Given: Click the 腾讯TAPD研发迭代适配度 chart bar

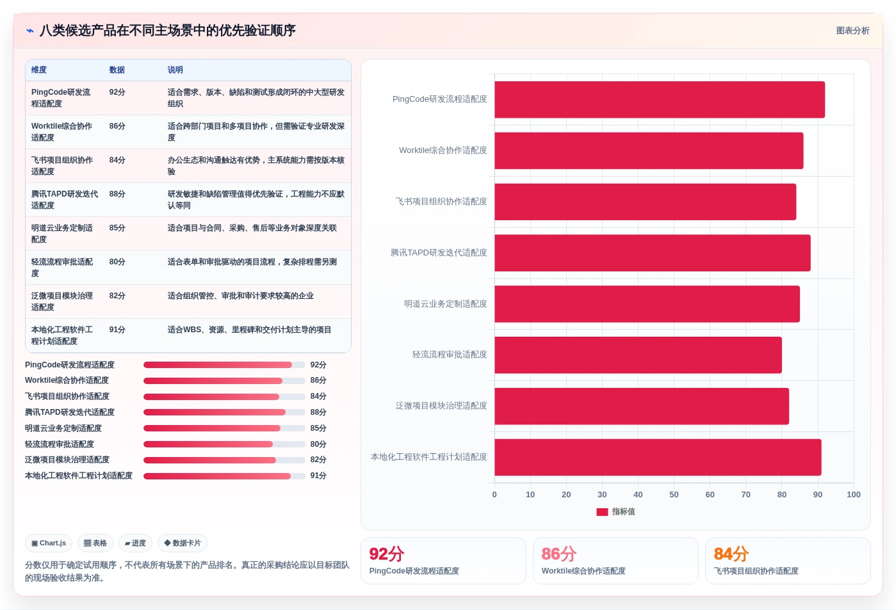Looking at the screenshot, I should pyautogui.click(x=653, y=253).
